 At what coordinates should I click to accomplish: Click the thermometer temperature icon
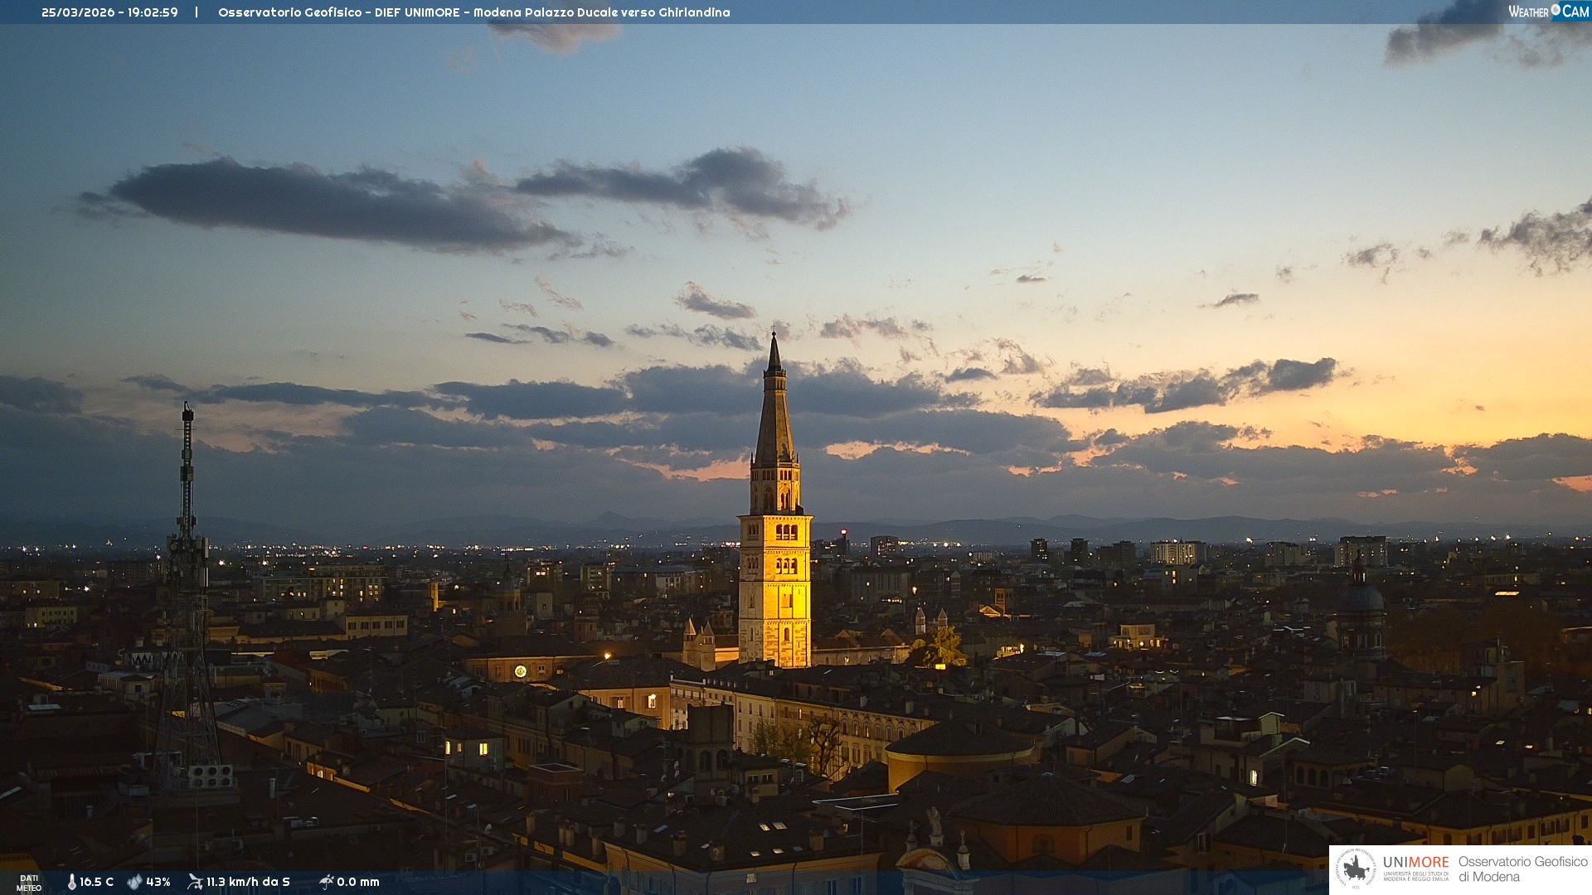[71, 882]
